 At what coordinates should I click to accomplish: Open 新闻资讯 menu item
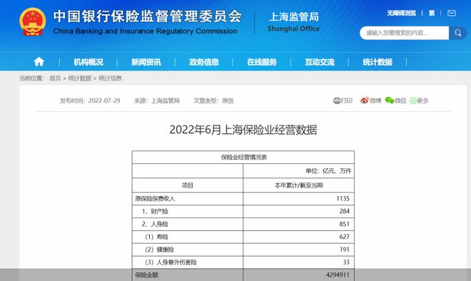(146, 62)
